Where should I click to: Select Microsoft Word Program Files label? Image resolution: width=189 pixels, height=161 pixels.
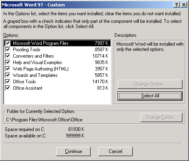(41, 43)
